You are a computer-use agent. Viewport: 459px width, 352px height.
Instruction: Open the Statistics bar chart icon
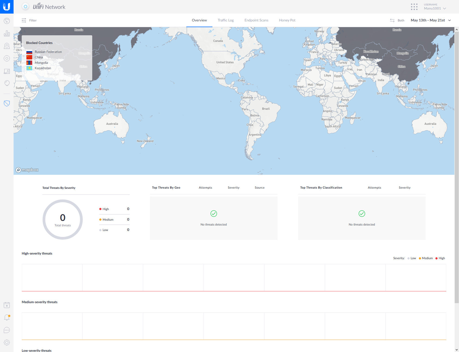point(7,33)
